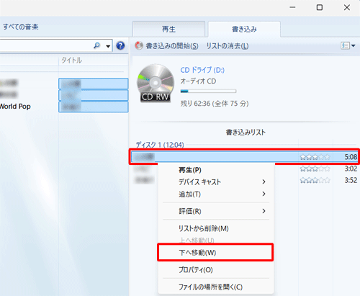
Task: Click the star rating on the 3:02 track
Action: coord(315,169)
